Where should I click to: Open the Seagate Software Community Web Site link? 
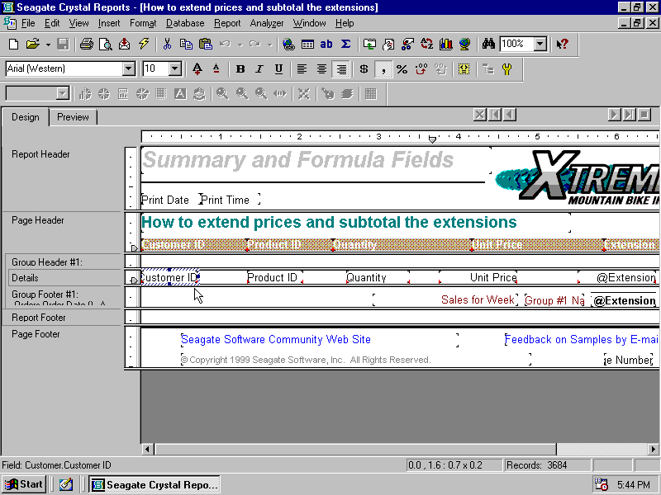click(x=275, y=339)
